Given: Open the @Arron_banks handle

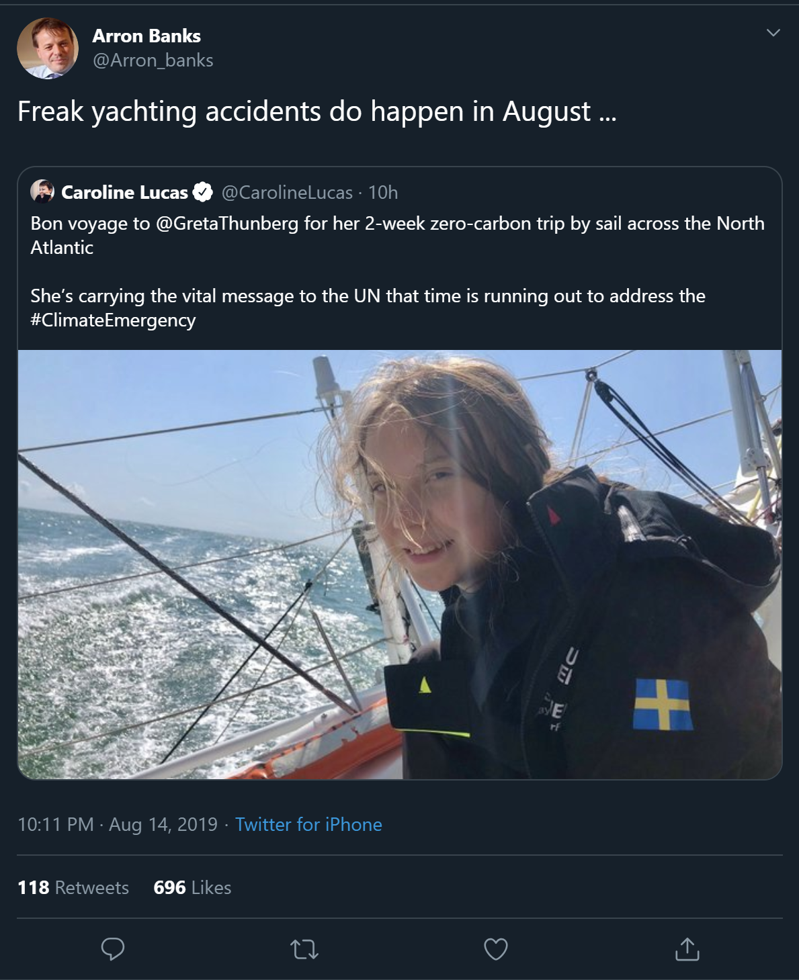Looking at the screenshot, I should tap(153, 60).
